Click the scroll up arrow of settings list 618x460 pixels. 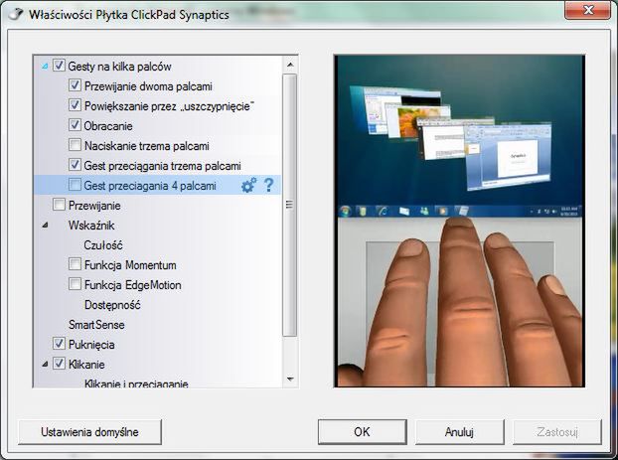(x=290, y=65)
